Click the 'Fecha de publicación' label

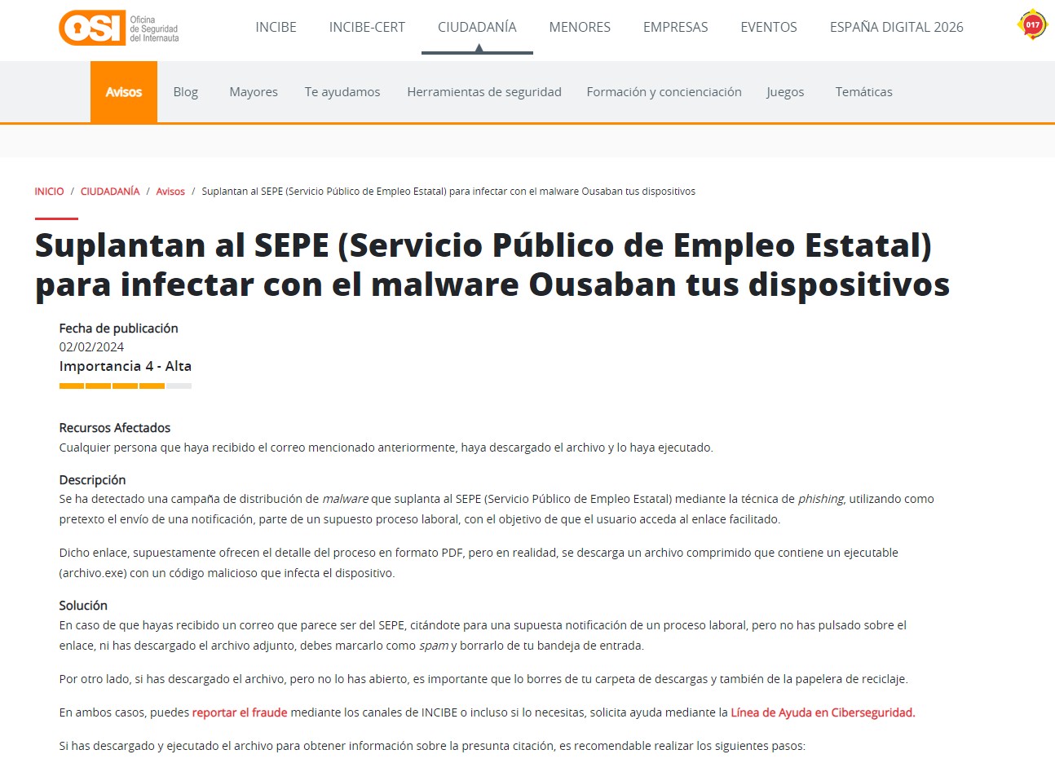tap(118, 329)
